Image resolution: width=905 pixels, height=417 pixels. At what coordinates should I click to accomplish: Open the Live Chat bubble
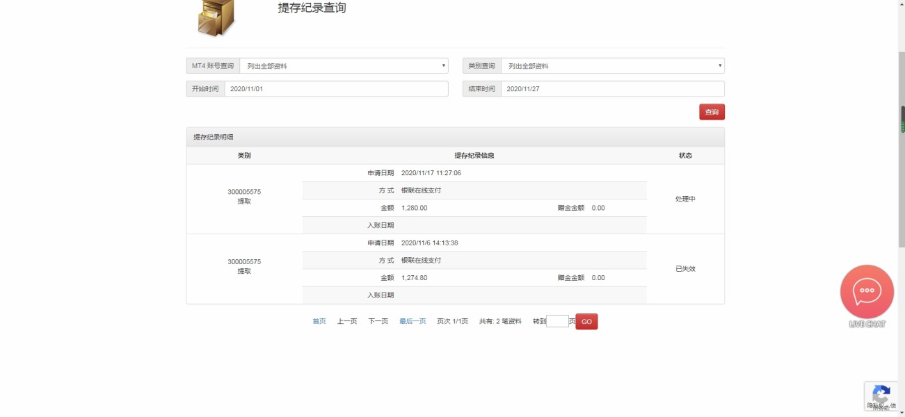coord(867,292)
